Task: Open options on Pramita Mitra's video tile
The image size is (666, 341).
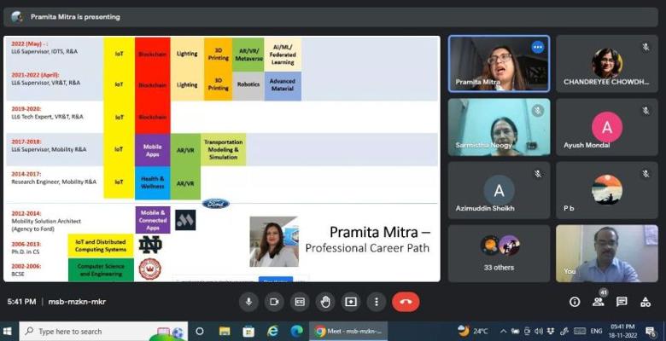Action: tap(537, 47)
